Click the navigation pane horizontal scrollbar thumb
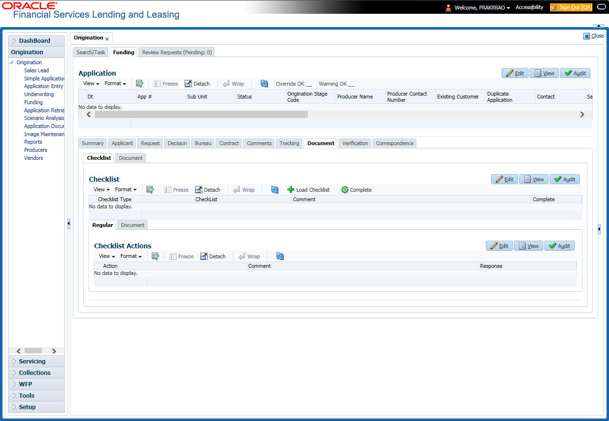This screenshot has width=609, height=421. 33,351
